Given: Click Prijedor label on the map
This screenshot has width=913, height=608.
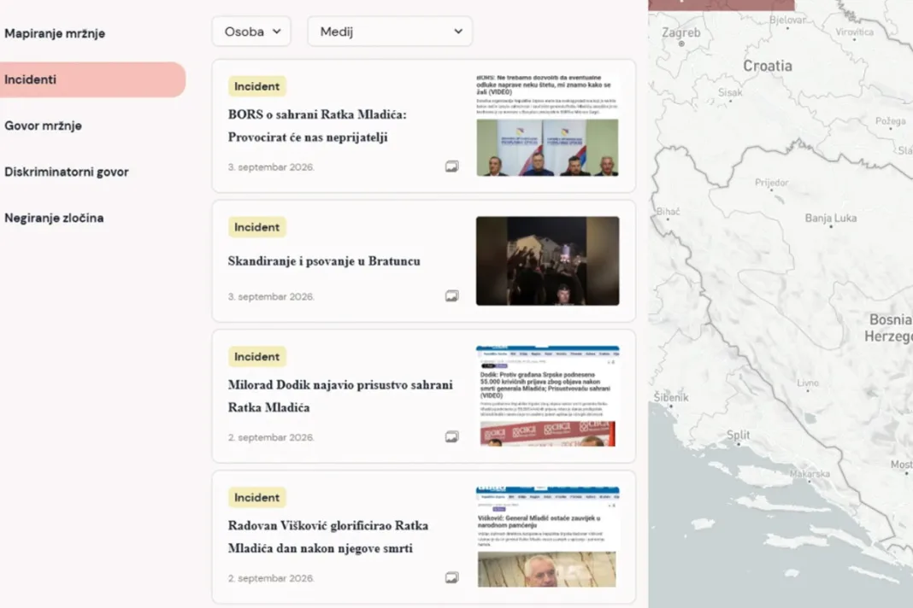Looking at the screenshot, I should 771,183.
